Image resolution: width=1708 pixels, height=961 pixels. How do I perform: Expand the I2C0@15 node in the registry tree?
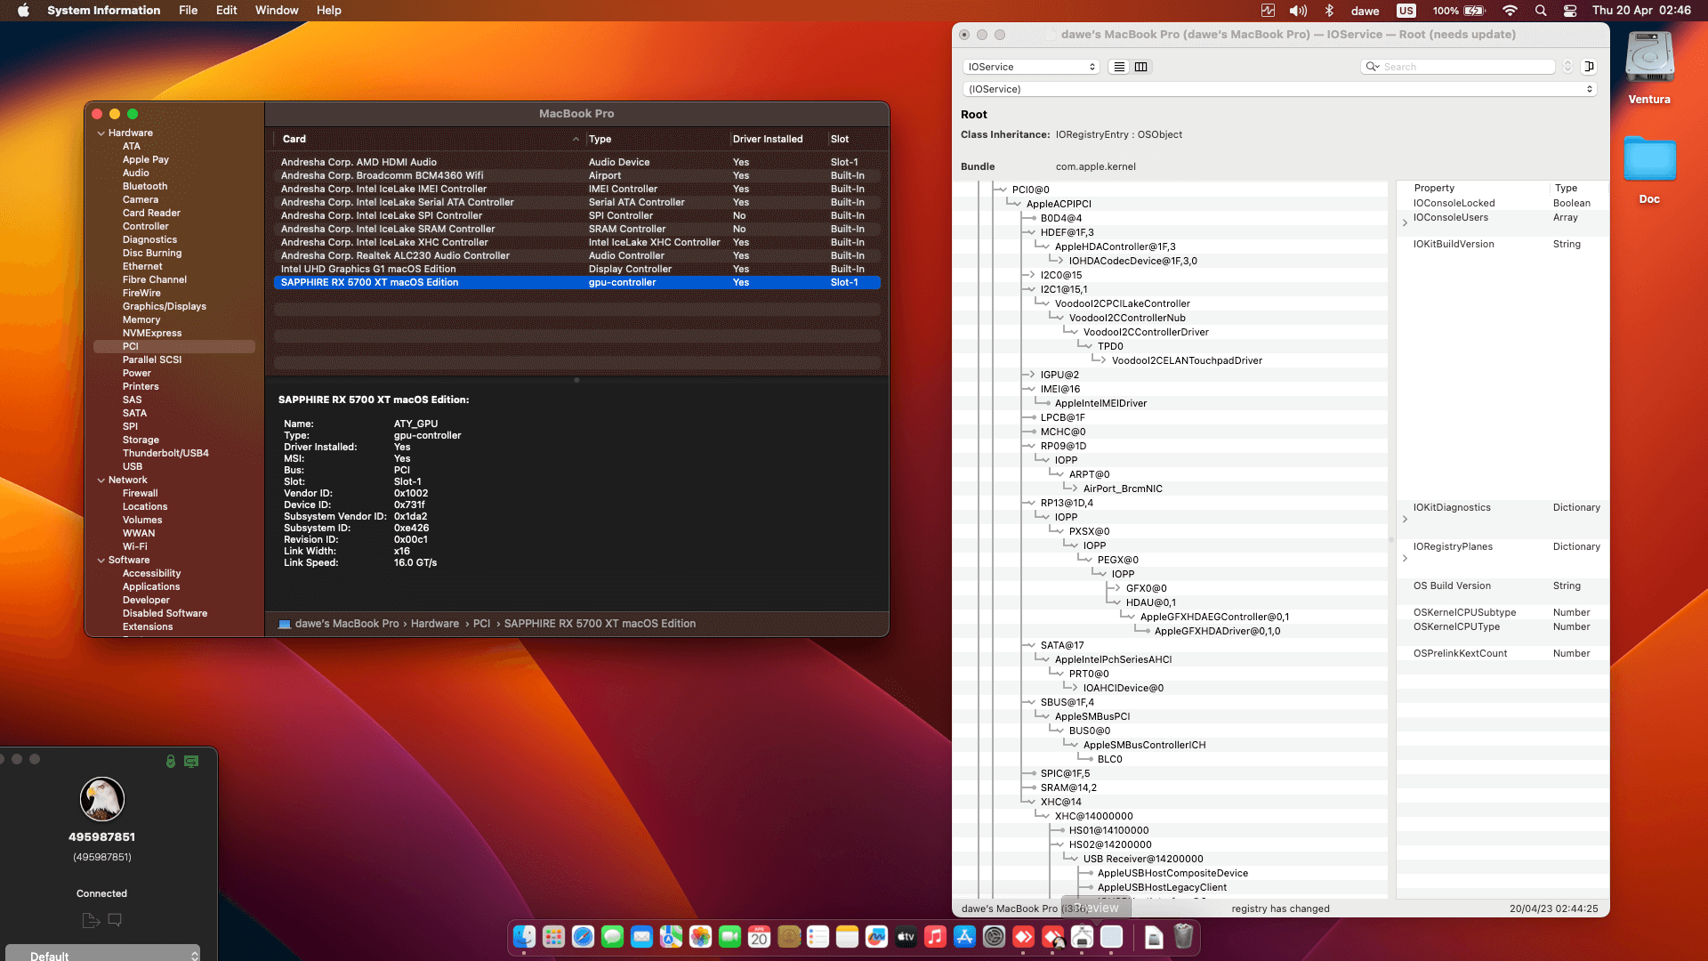pos(1031,275)
